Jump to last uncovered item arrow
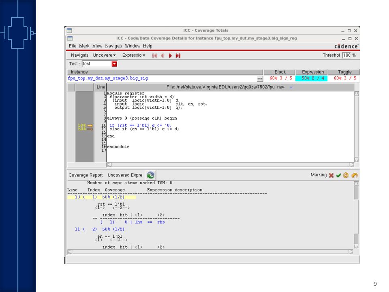The width and height of the screenshot is (389, 292). click(x=178, y=56)
